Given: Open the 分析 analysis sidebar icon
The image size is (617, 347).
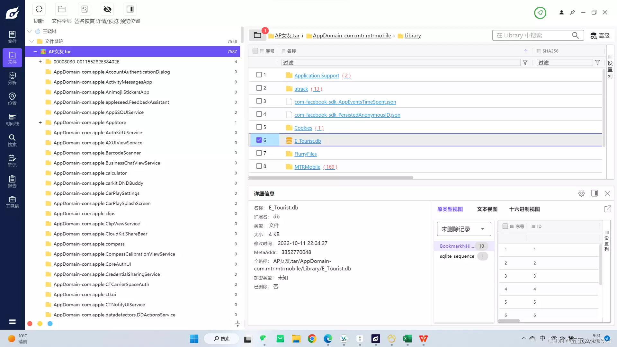Looking at the screenshot, I should tap(12, 78).
